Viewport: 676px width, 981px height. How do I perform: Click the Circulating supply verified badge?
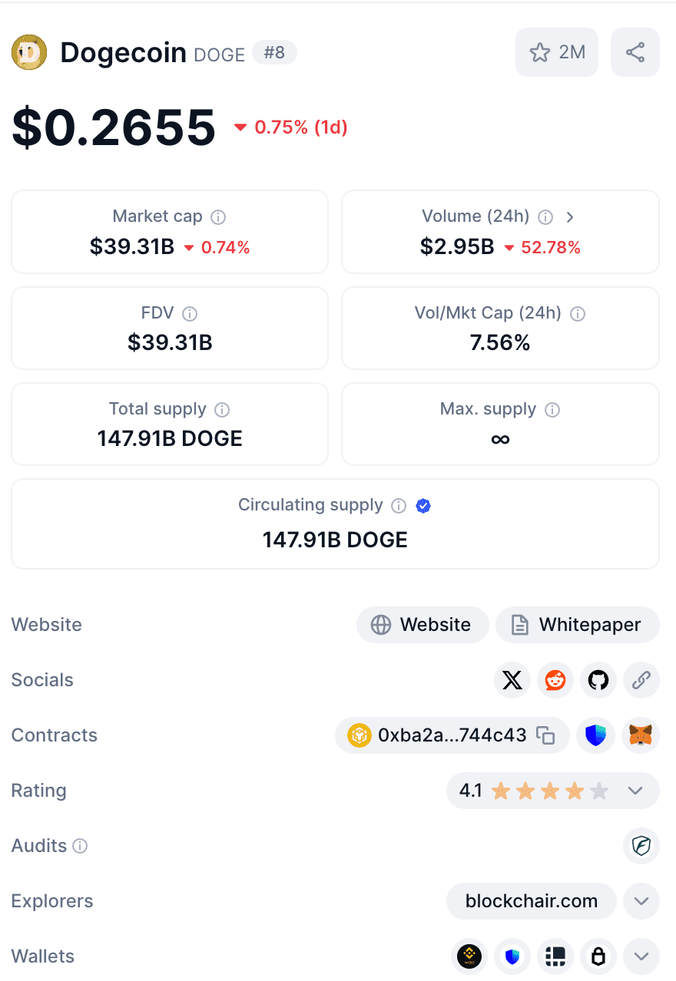(423, 506)
